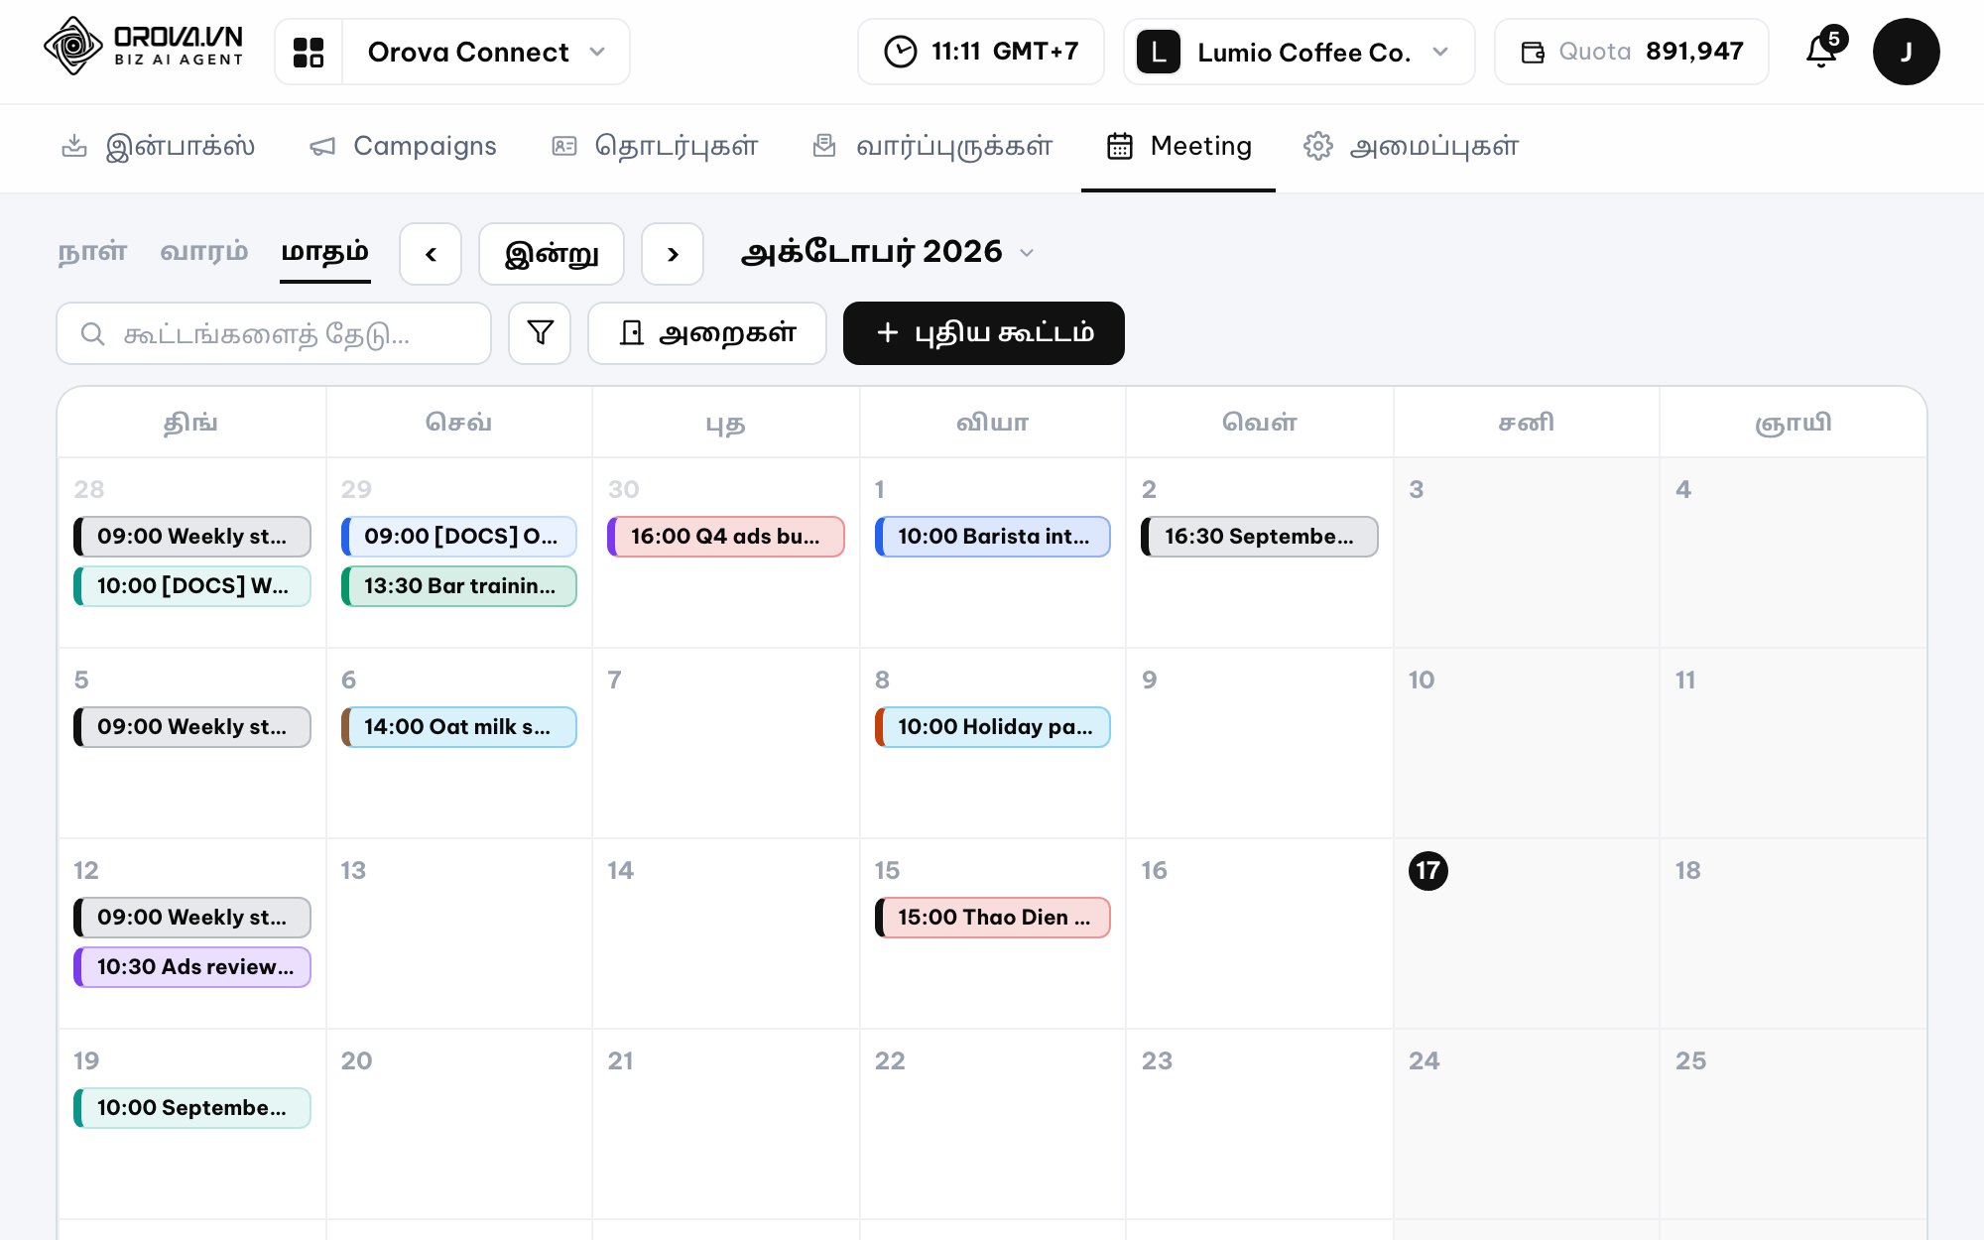Open the 10:30 Ads review... event
Image resolution: width=1984 pixels, height=1240 pixels.
tap(192, 967)
